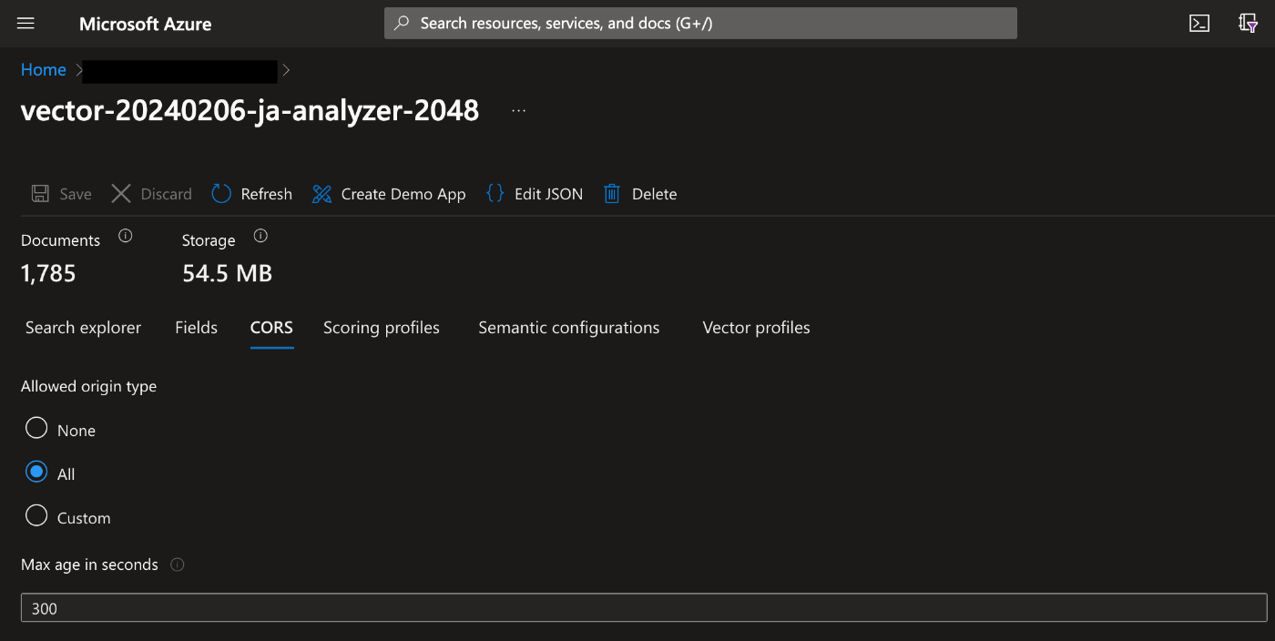Click the Save floppy disk icon
Image resolution: width=1275 pixels, height=641 pixels.
(x=40, y=193)
